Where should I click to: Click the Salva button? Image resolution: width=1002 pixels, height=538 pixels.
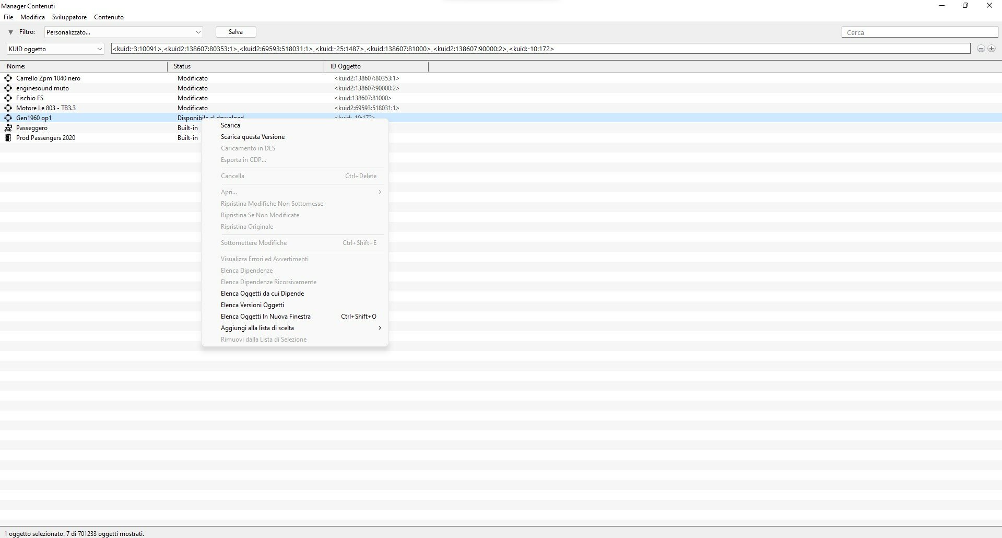236,32
